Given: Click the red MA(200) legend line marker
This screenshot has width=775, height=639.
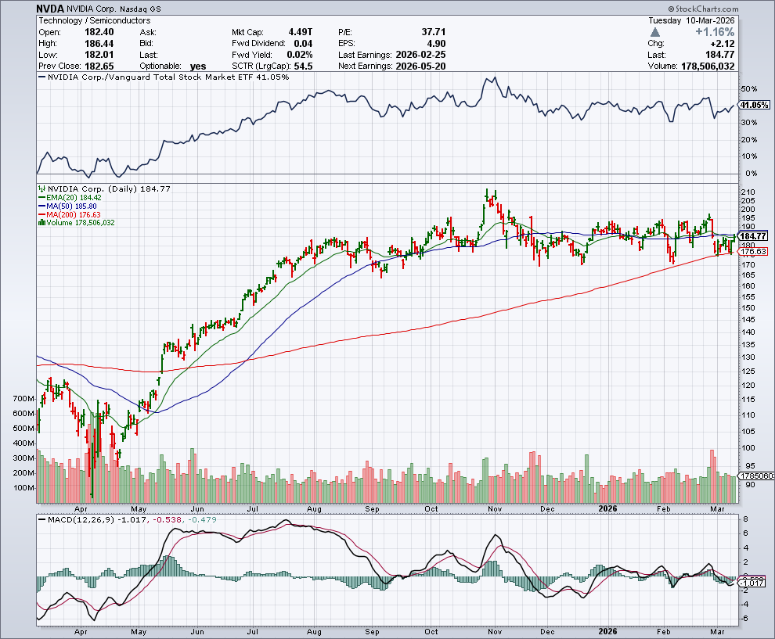Looking at the screenshot, I should (x=42, y=214).
